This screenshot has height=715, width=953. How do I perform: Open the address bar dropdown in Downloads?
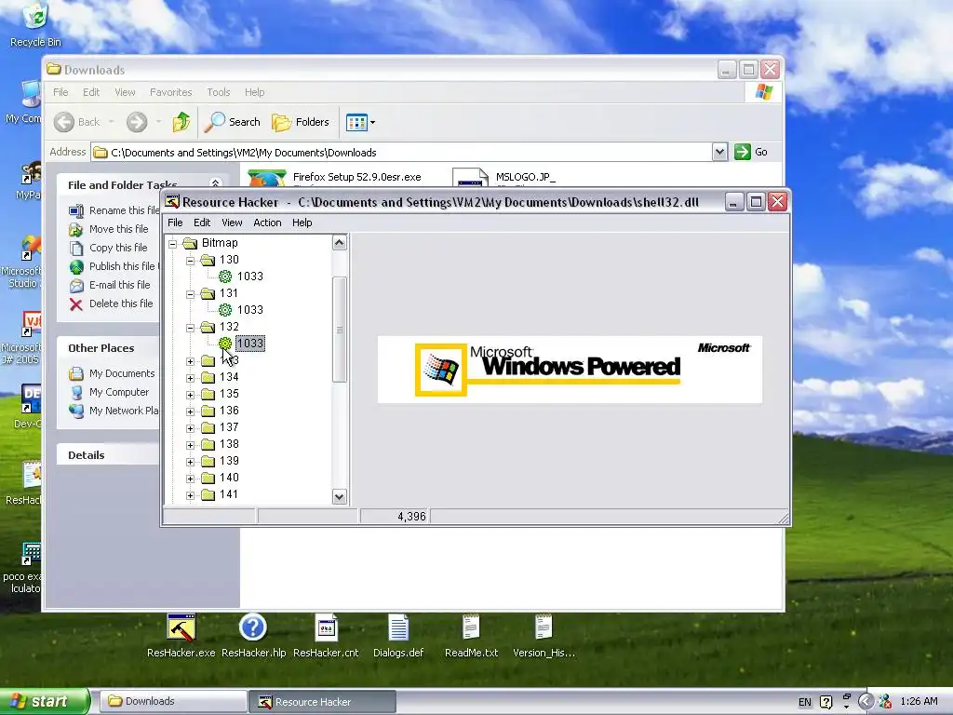point(719,152)
